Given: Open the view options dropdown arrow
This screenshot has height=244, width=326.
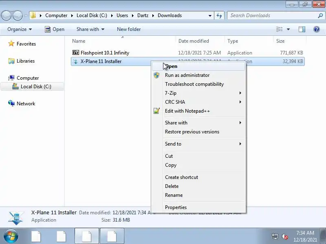Looking at the screenshot, I should 288,29.
